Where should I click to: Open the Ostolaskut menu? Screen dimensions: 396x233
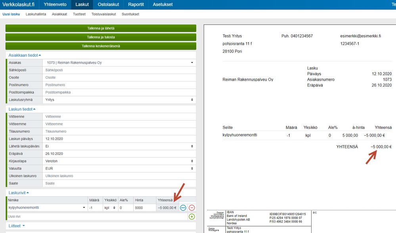pyautogui.click(x=108, y=4)
